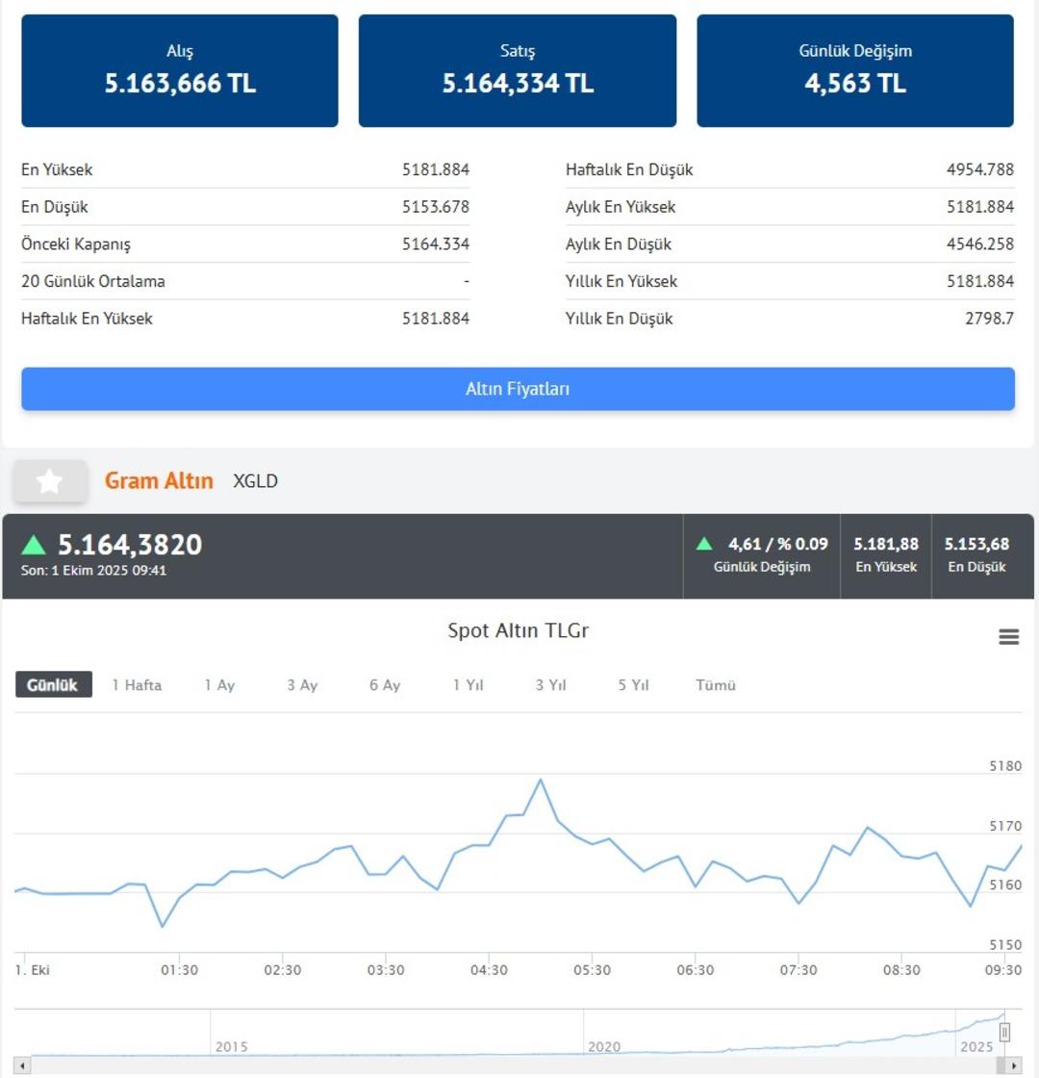Image resolution: width=1039 pixels, height=1078 pixels.
Task: Click the star favorite icon beside Gram Altın
Action: (x=50, y=481)
